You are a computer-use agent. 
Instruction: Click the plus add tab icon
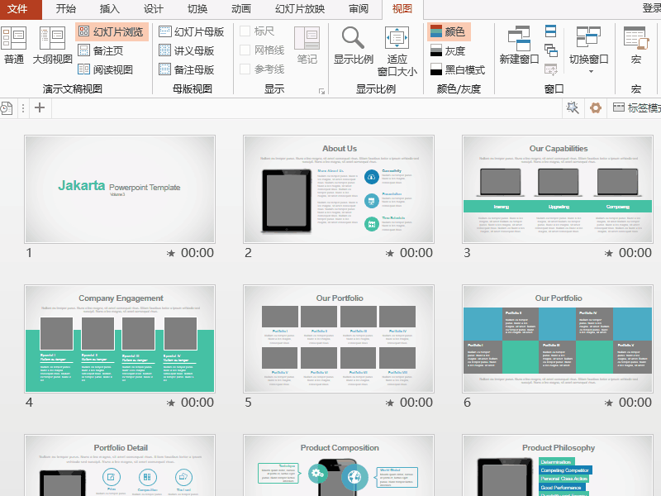pos(40,108)
